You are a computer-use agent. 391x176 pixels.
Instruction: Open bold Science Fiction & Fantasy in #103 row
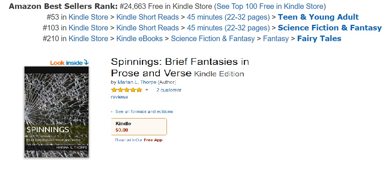(x=330, y=28)
